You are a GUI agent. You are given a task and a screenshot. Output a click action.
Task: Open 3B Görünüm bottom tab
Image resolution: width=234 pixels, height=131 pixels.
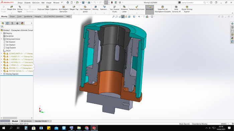(26, 121)
